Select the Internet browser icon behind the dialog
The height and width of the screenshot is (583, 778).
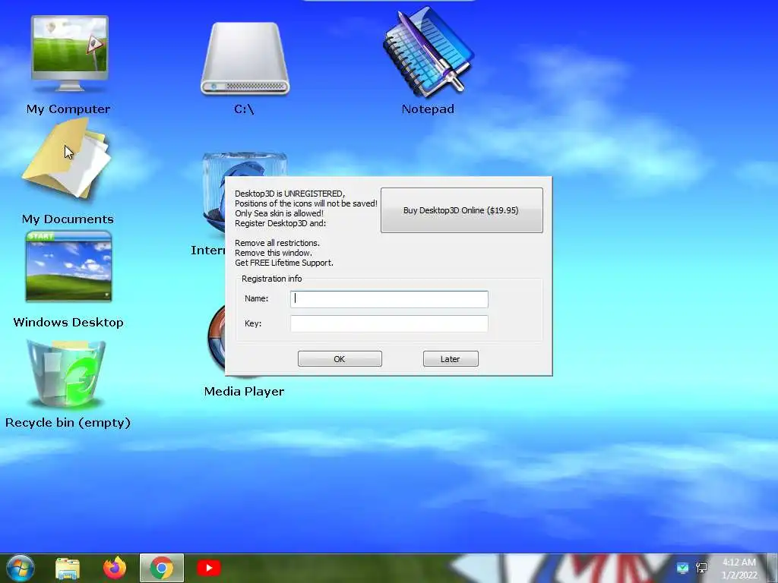coord(213,194)
